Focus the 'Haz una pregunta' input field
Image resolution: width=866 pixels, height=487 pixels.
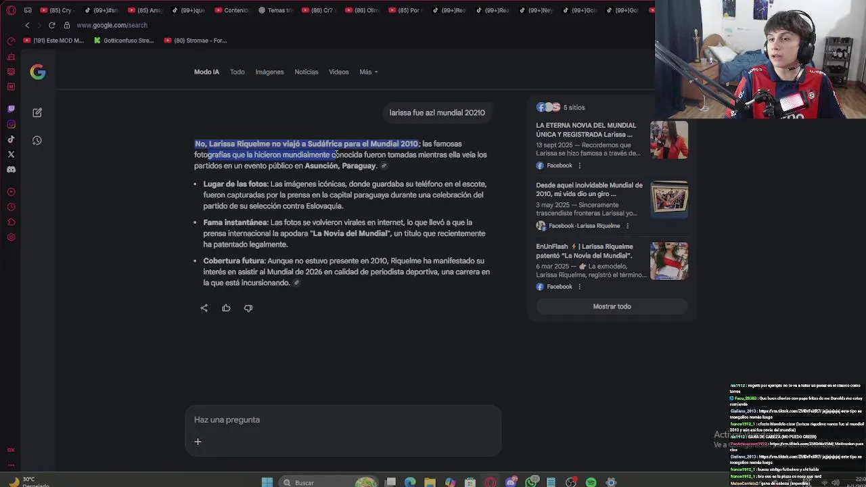pos(343,420)
